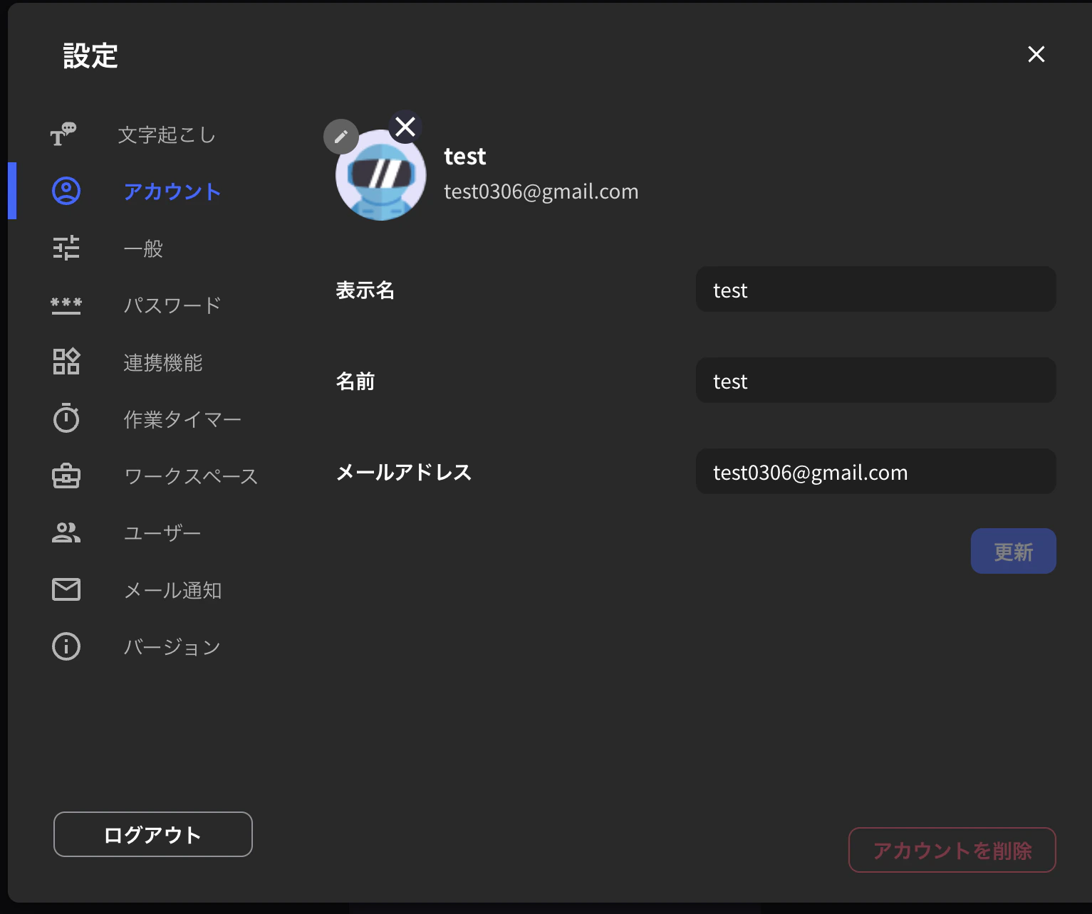Click the ログアウト button
1092x914 pixels.
coord(152,834)
